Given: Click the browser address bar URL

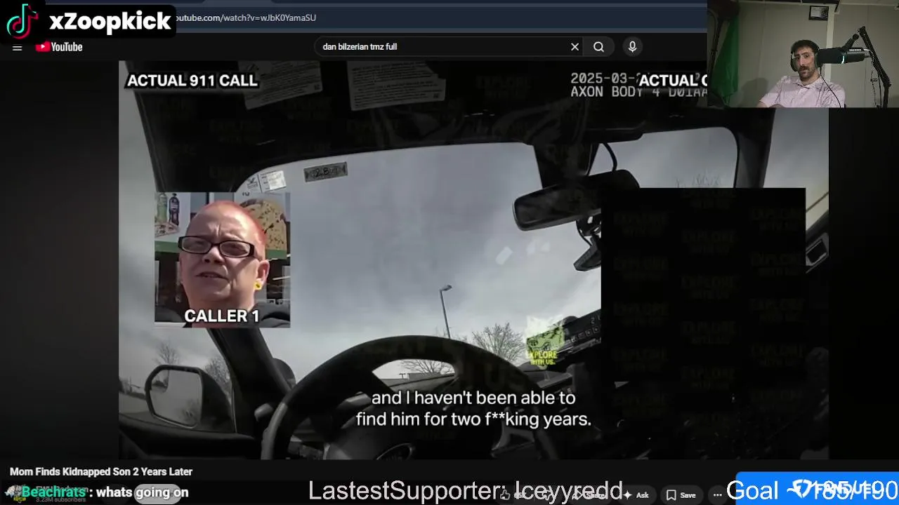Looking at the screenshot, I should click(x=246, y=18).
